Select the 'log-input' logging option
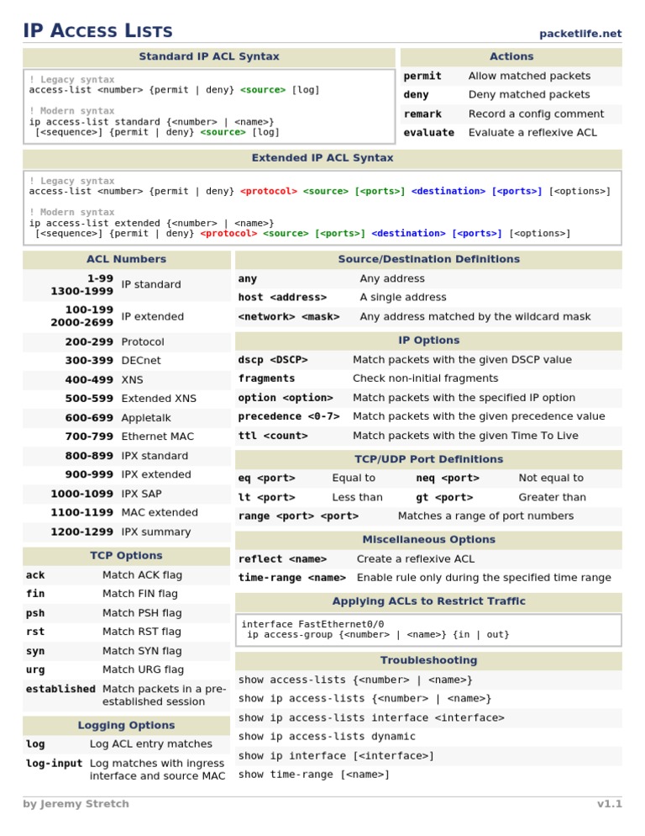The height and width of the screenshot is (836, 645). pos(55,763)
